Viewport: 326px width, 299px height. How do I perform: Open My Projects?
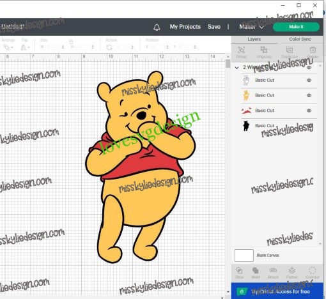point(185,27)
